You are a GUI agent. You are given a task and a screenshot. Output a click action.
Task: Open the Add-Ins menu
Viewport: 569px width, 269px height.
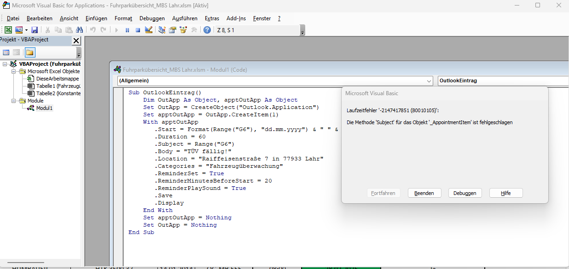[236, 18]
